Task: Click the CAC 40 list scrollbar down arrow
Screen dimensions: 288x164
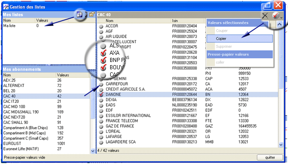Action: click(281, 145)
